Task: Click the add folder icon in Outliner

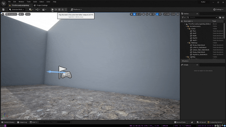Action: pyautogui.click(x=220, y=17)
